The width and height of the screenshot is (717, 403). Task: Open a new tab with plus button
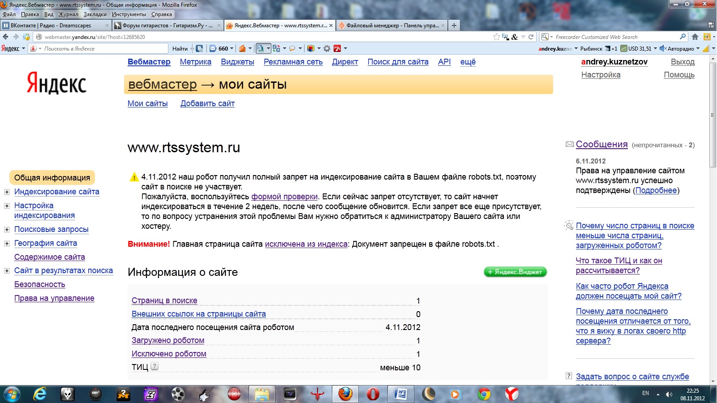coord(454,26)
